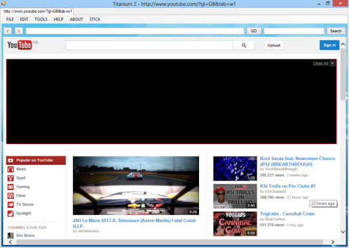Click the Gaming controller icon
349x248 pixels.
click(10, 187)
